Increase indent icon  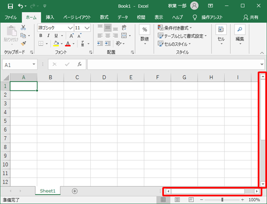pos(108,43)
